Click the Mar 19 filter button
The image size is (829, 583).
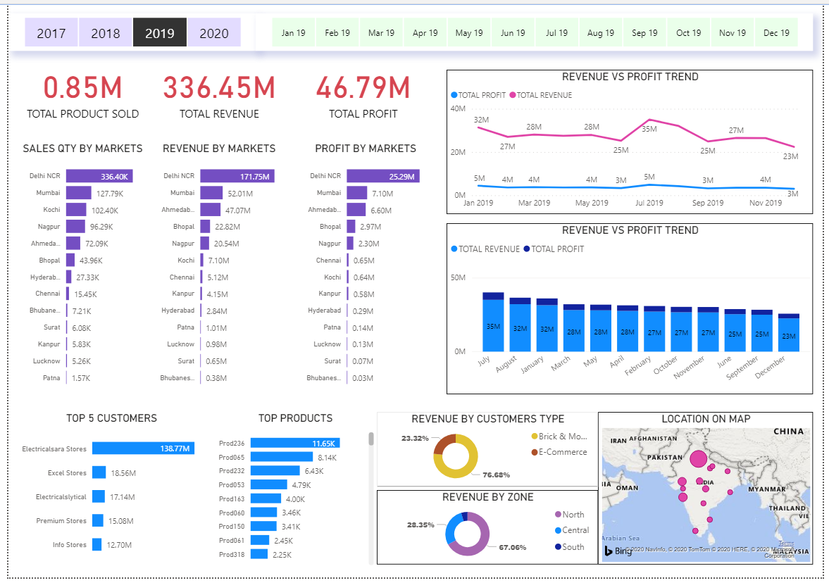click(381, 32)
